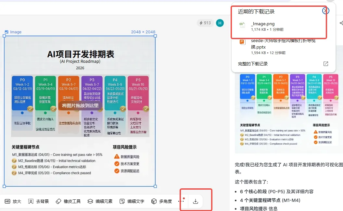Open the three-dot more options menu
Screen dimensions: 343x211
[x=181, y=201]
